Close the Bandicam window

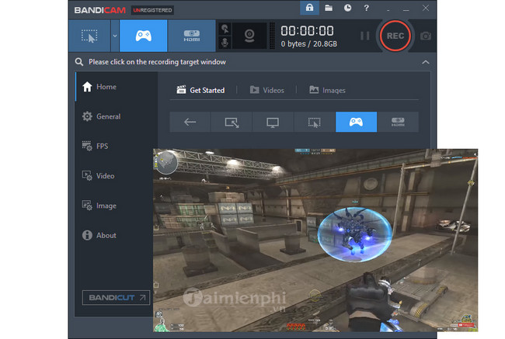[x=426, y=8]
